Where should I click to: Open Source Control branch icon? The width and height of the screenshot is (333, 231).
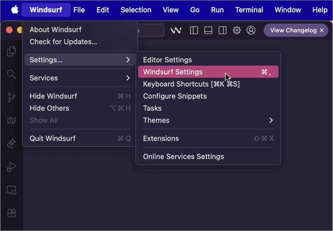point(11,98)
